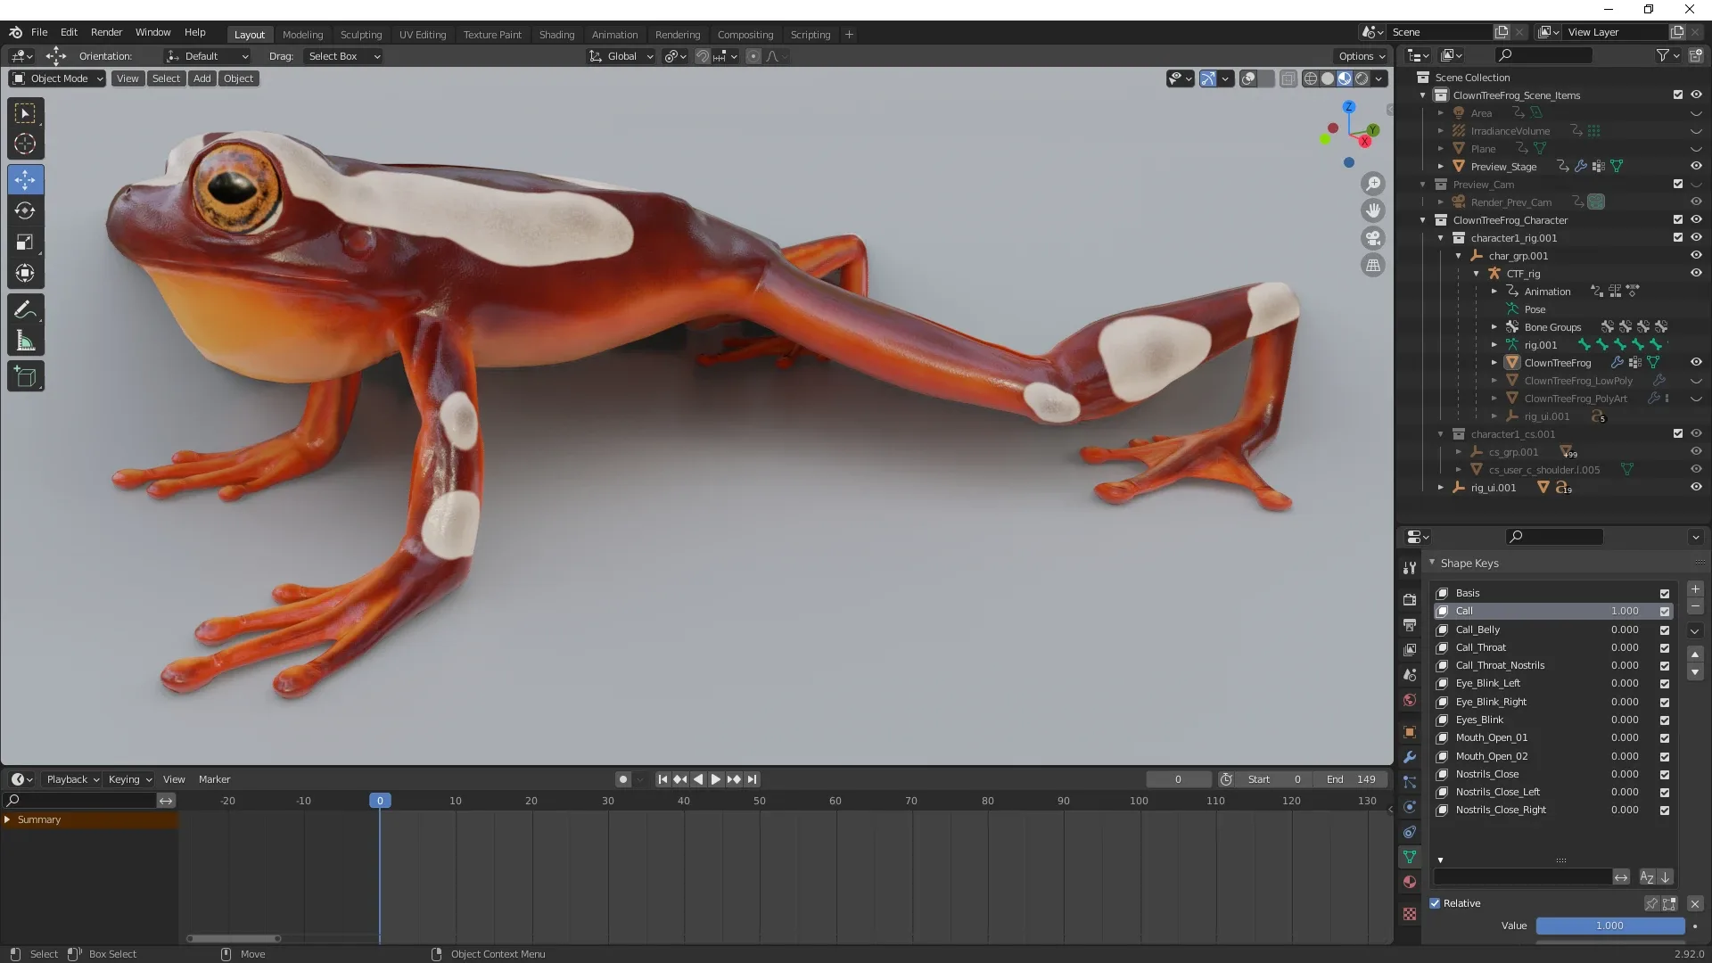
Task: Toggle ClownTreeFrog_Scene_Items collection checkbox
Action: (x=1678, y=95)
